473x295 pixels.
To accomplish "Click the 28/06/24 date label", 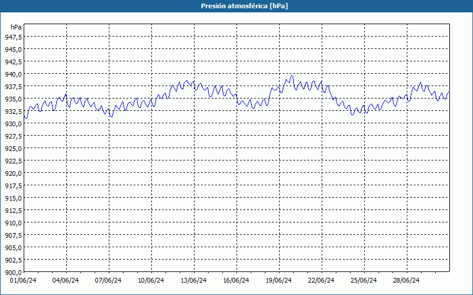I will pyautogui.click(x=406, y=281).
